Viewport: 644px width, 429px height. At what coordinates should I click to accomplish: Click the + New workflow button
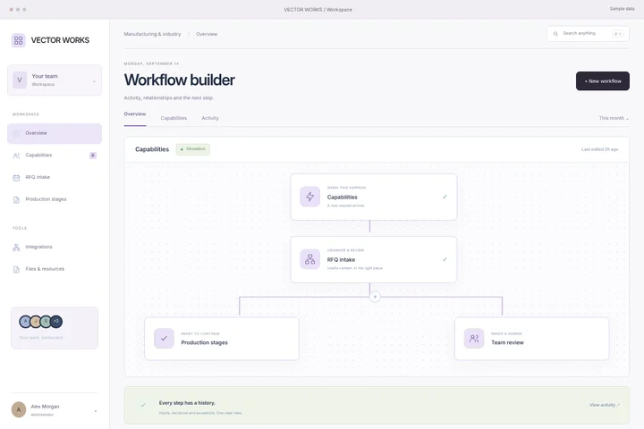tap(603, 80)
